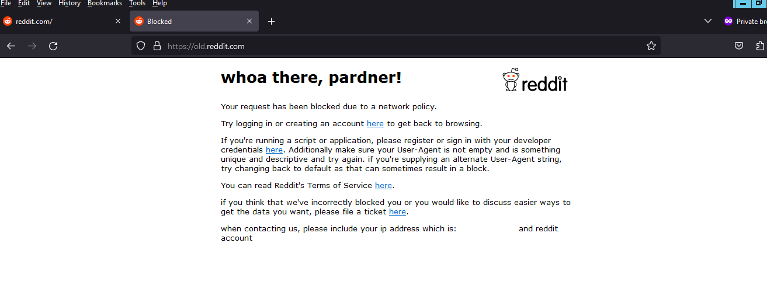Go forward to the next page
Screen dimensions: 767x302
pyautogui.click(x=32, y=46)
